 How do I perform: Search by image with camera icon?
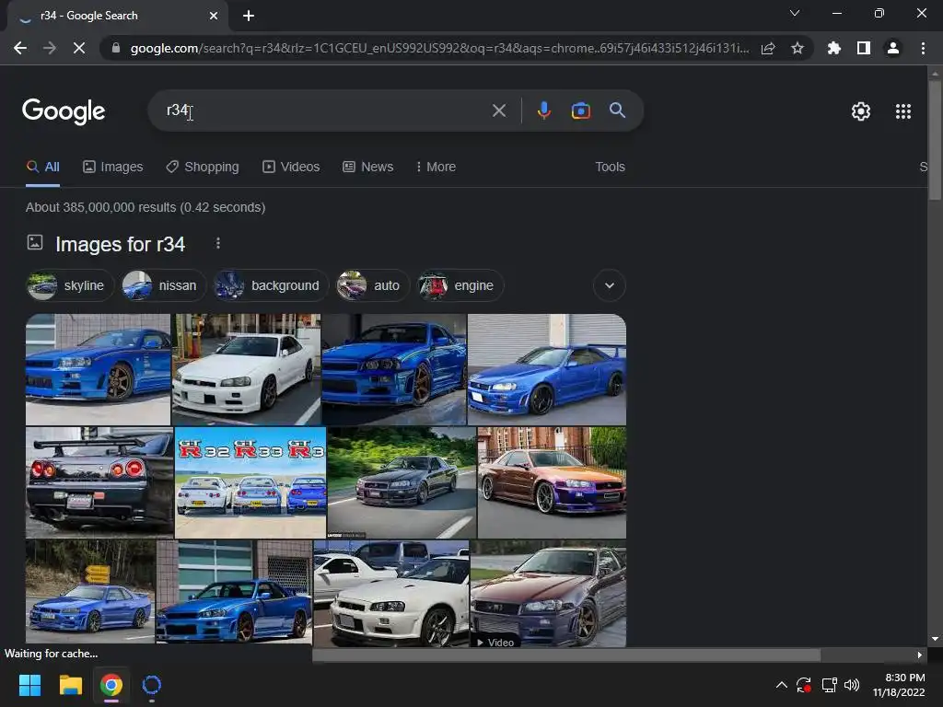[580, 110]
